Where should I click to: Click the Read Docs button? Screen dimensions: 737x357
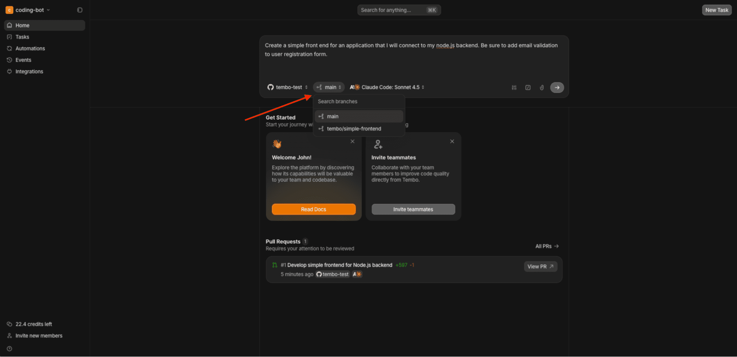(313, 209)
